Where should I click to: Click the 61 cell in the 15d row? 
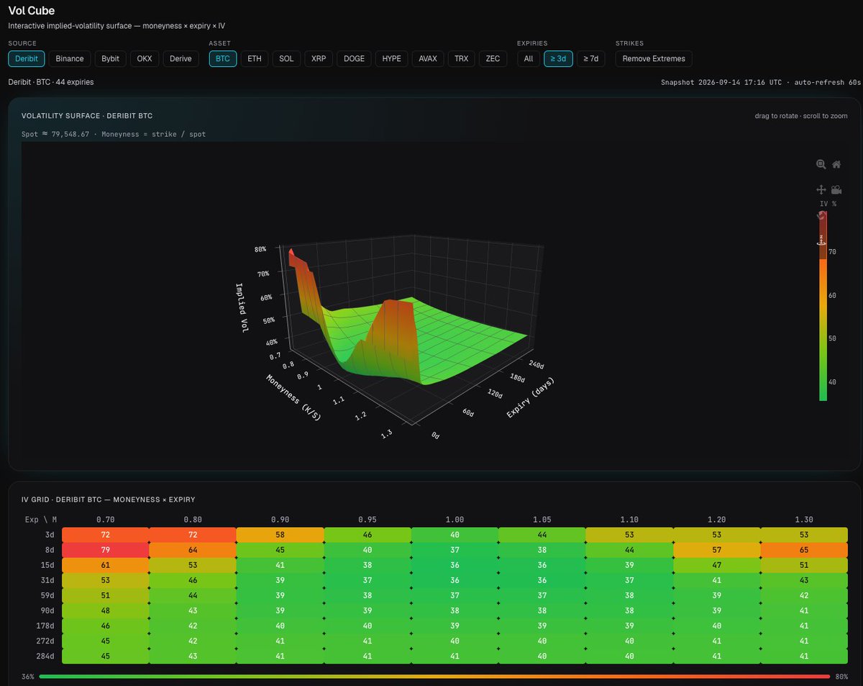click(x=106, y=565)
